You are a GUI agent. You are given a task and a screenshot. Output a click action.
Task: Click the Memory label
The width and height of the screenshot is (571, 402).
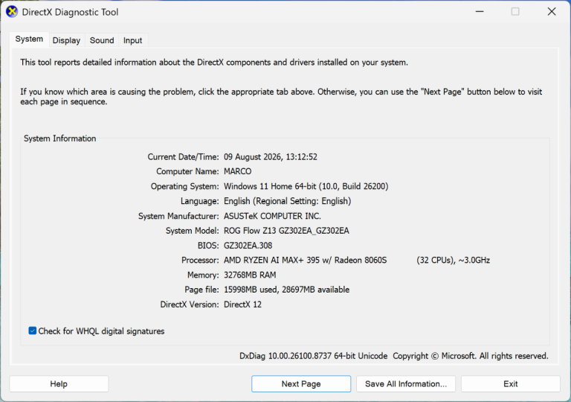pos(203,275)
